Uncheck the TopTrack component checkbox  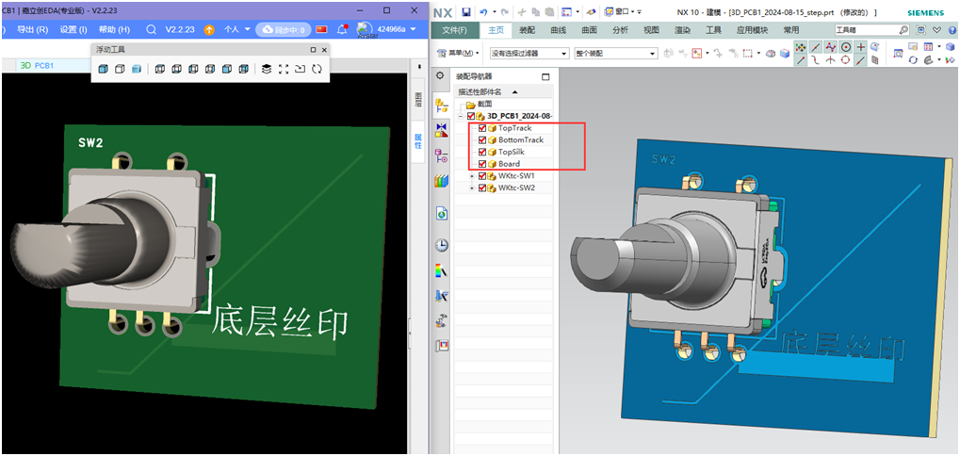(x=482, y=128)
